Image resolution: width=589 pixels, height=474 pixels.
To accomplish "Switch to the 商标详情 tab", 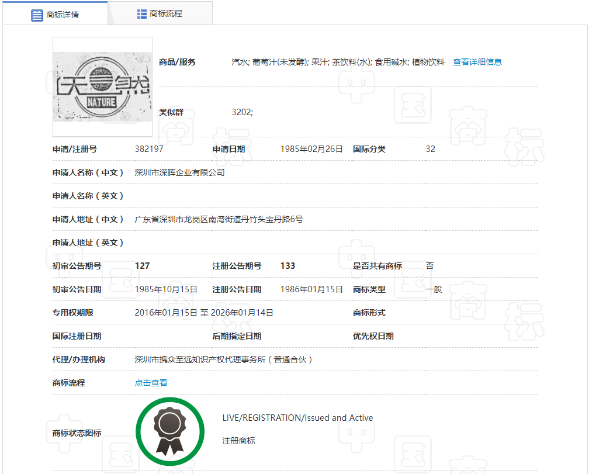I will [55, 13].
